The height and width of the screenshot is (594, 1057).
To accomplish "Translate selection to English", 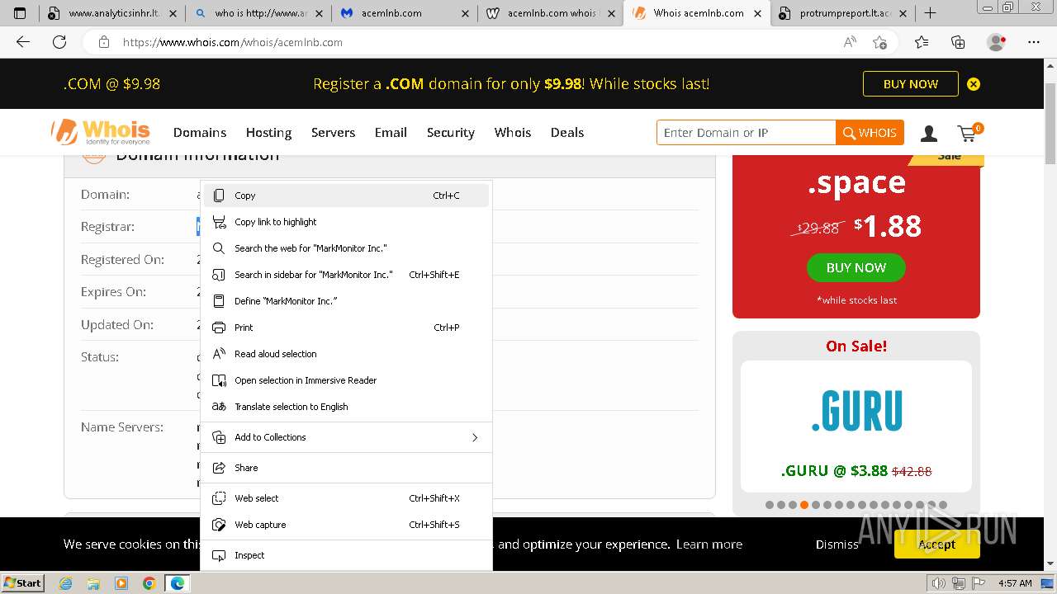I will point(346,407).
